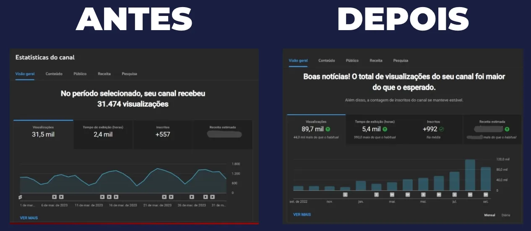
Task: Click the upload count badge above jul. label in DEPOIS
Action: point(454,195)
